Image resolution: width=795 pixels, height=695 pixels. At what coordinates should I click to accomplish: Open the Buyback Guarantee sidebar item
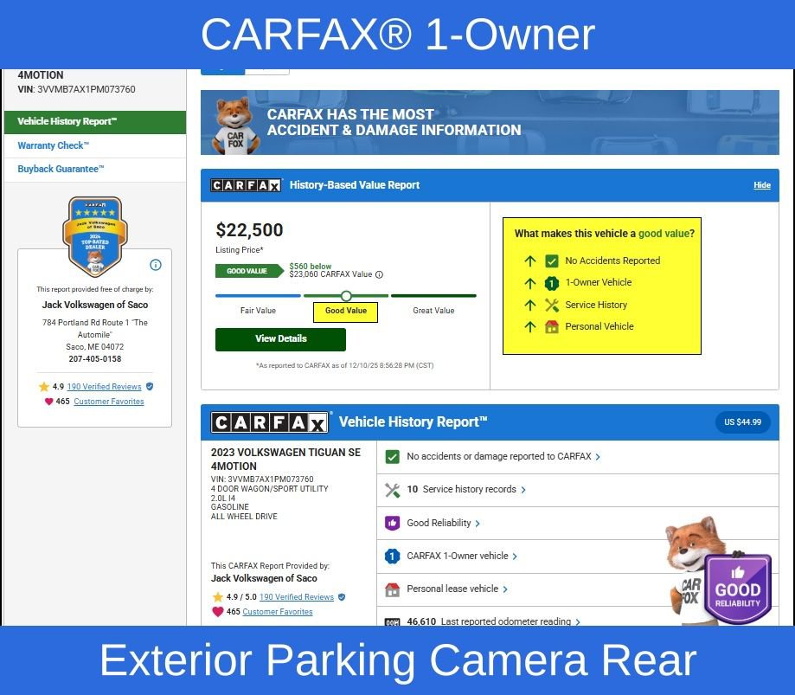tap(61, 169)
